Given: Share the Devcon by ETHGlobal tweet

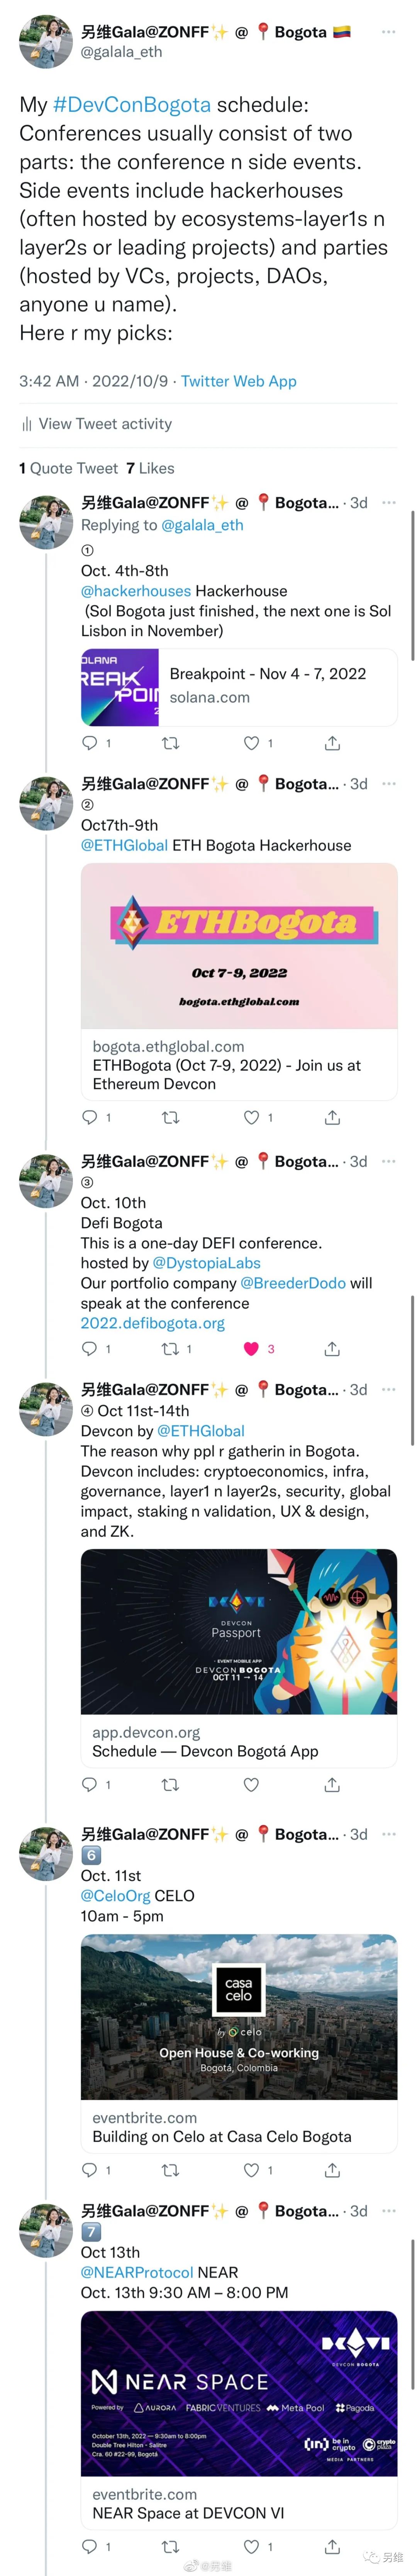Looking at the screenshot, I should [332, 1784].
